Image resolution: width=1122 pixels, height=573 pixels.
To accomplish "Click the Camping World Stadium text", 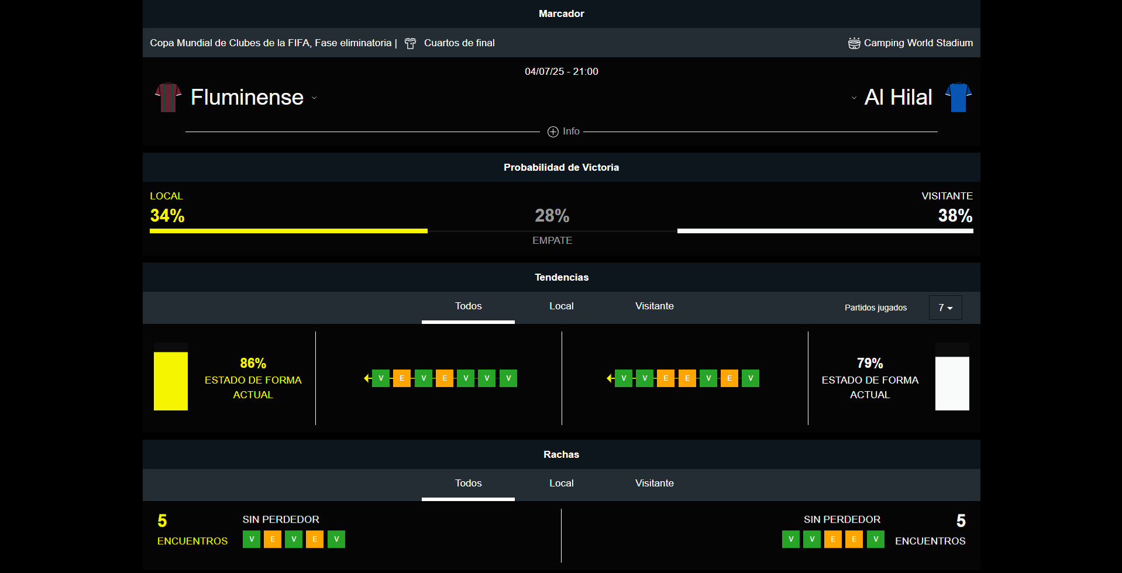I will click(918, 43).
